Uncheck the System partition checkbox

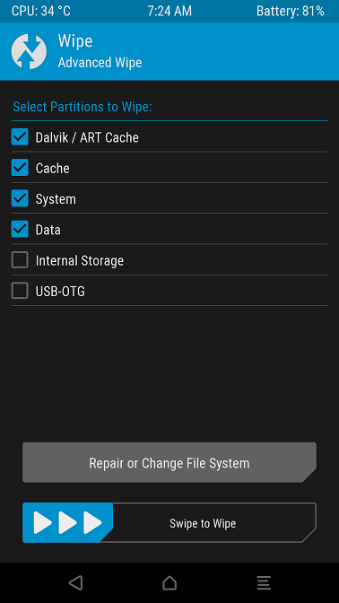[x=20, y=198]
